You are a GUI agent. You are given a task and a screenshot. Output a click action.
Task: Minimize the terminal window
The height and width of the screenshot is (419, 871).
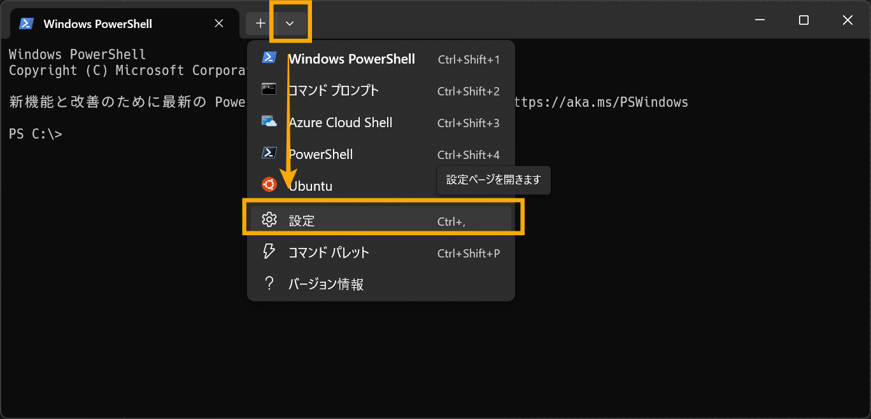pos(760,20)
